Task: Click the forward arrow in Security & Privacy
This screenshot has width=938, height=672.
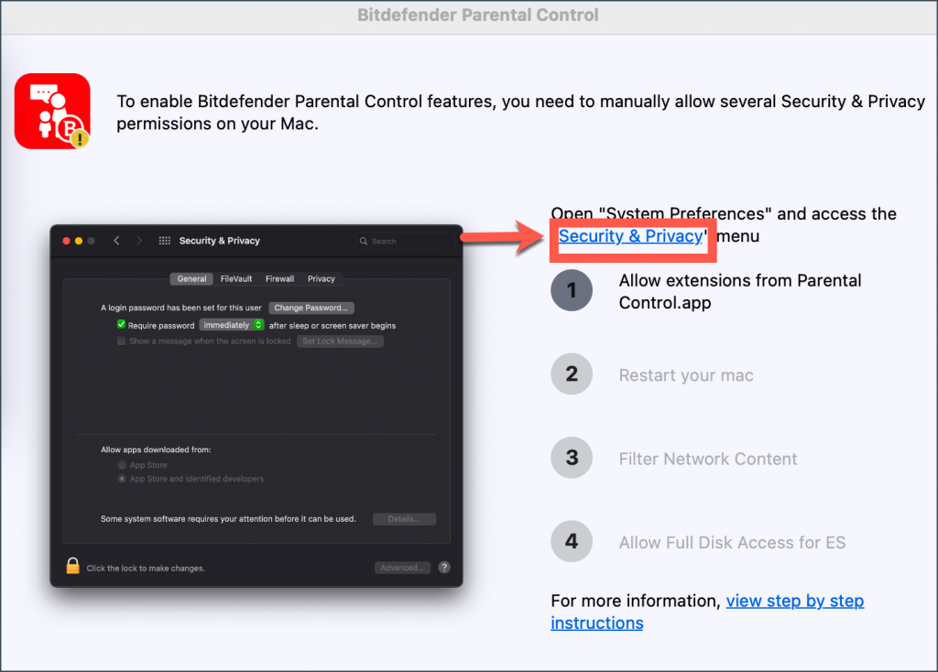Action: click(138, 240)
